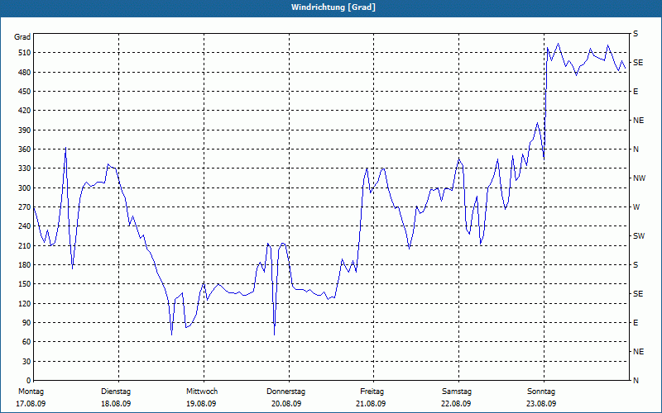The height and width of the screenshot is (413, 662).
Task: Click the 'Donnerstag' day label
Action: tap(285, 392)
